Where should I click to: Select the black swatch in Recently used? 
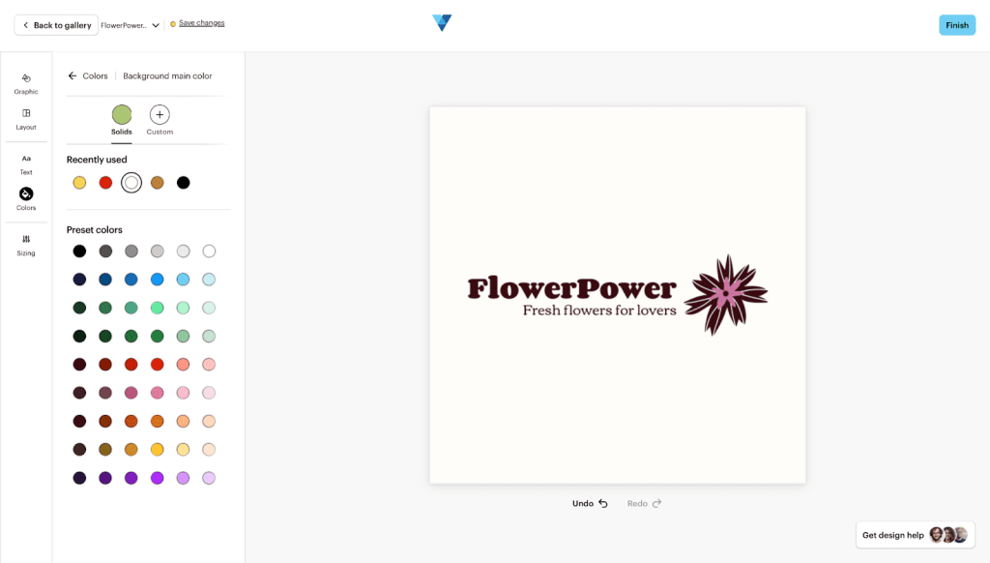pyautogui.click(x=183, y=182)
